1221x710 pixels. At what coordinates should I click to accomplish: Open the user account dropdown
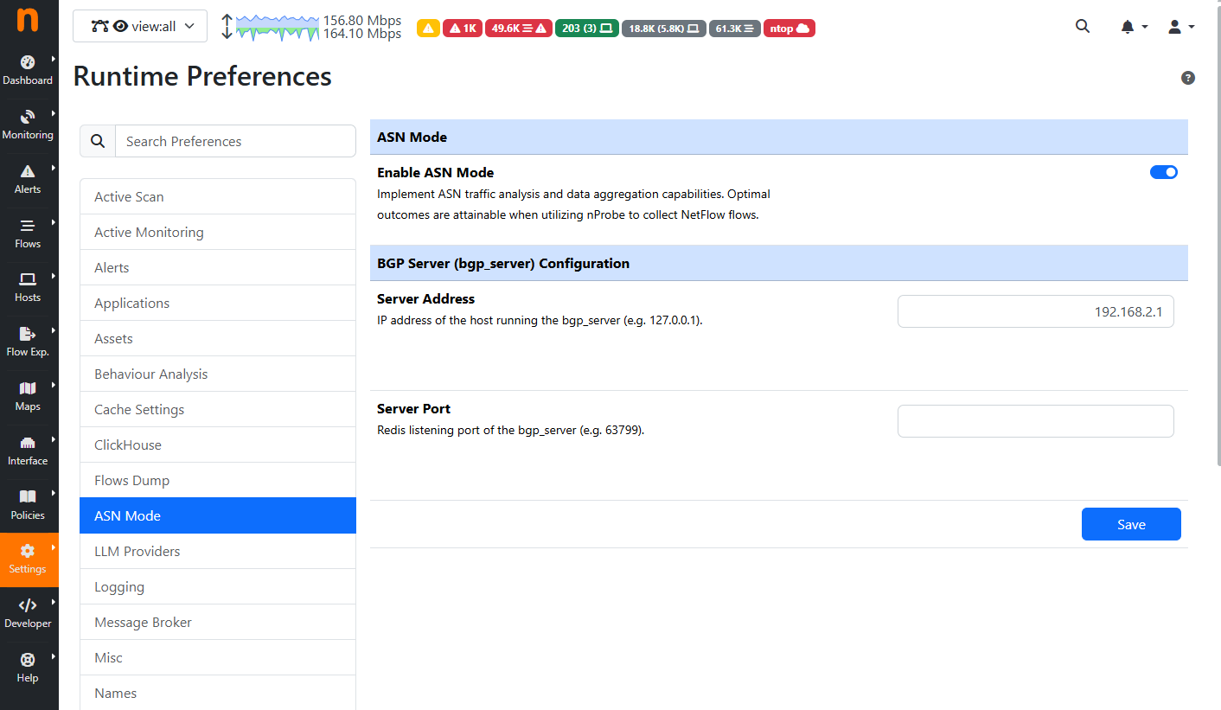click(x=1180, y=27)
